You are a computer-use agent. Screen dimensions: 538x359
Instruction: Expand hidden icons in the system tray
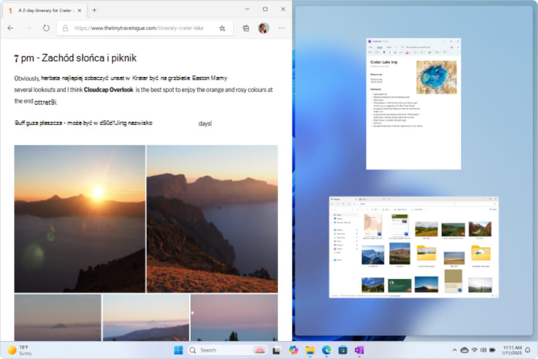pos(454,350)
